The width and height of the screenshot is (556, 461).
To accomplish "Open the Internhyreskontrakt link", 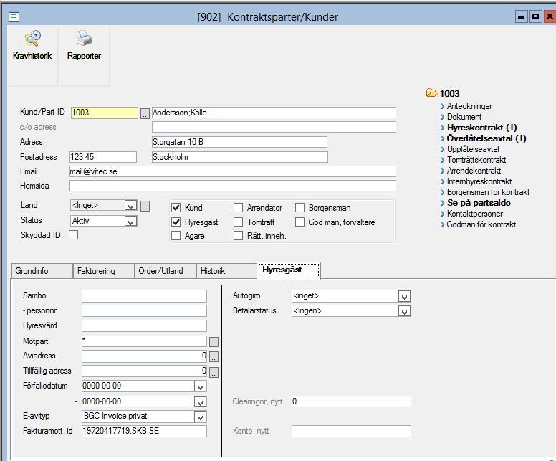I will point(479,181).
